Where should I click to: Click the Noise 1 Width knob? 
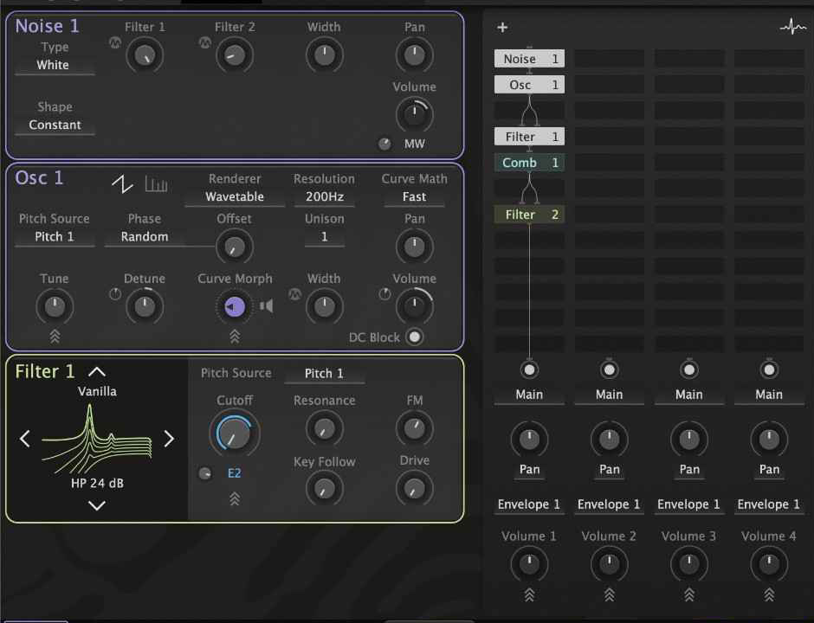coord(325,55)
